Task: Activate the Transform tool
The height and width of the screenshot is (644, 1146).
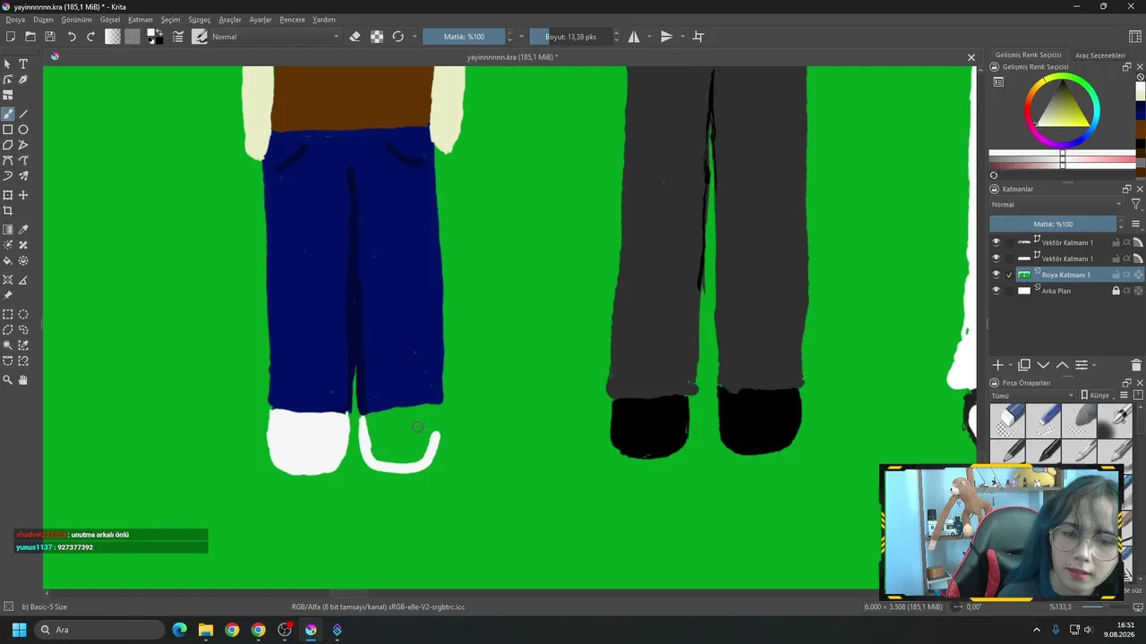Action: coord(8,195)
